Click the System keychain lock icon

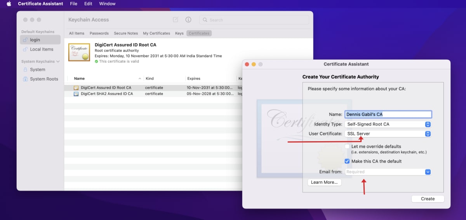click(25, 69)
